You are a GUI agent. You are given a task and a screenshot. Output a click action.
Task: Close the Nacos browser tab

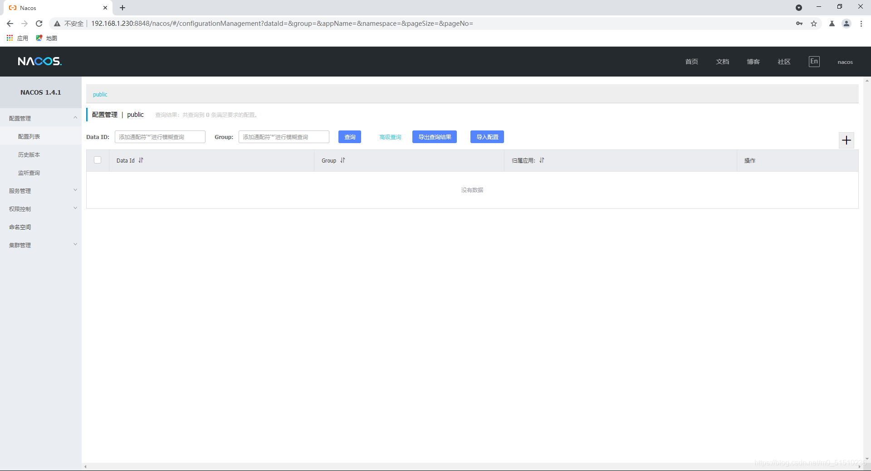(x=105, y=8)
